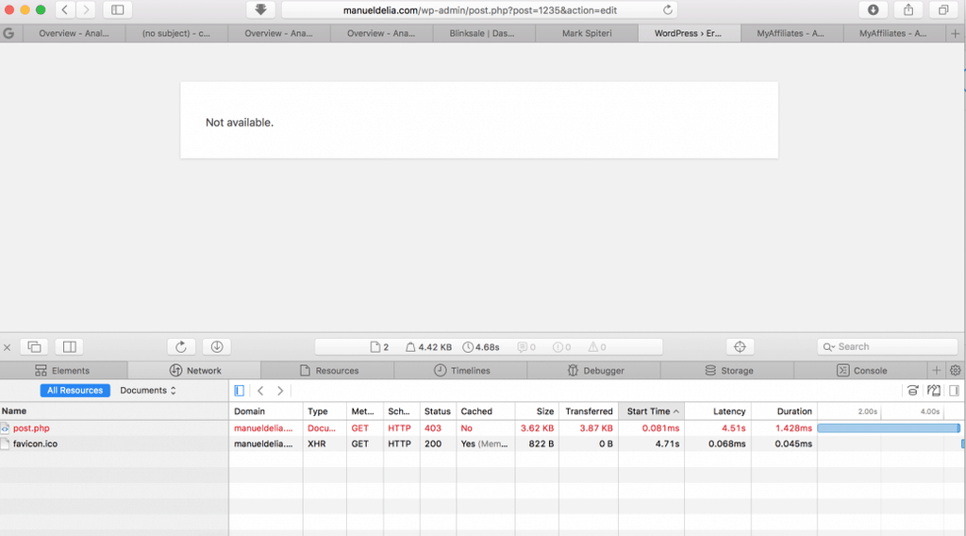966x536 pixels.
Task: Switch to the Console tab
Action: pos(861,371)
